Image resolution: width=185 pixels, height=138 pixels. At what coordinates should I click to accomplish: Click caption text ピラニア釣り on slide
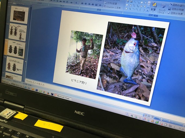point(79,81)
